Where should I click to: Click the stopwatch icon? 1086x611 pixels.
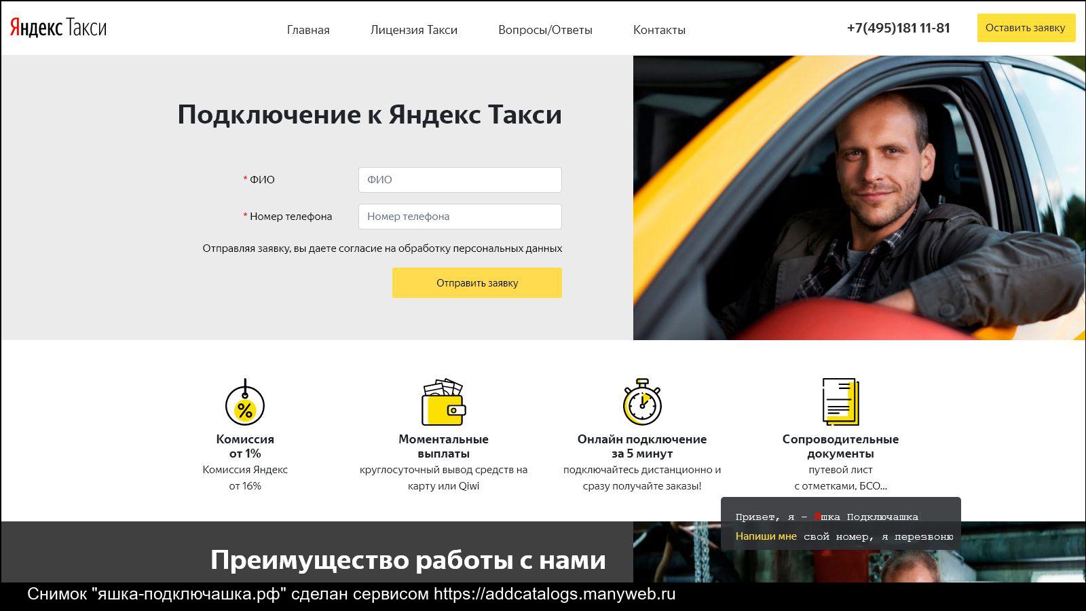coord(642,402)
